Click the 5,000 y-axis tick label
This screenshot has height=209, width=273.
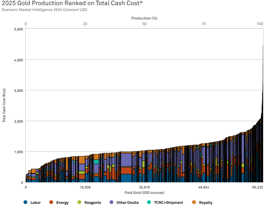[x=18, y=29]
